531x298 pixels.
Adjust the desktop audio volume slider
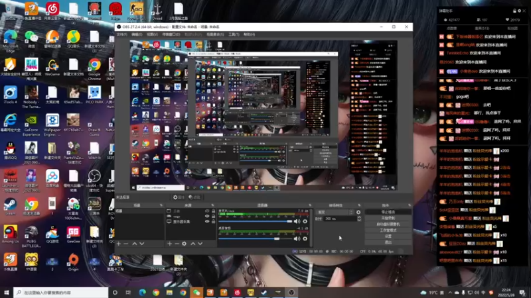coord(256,238)
